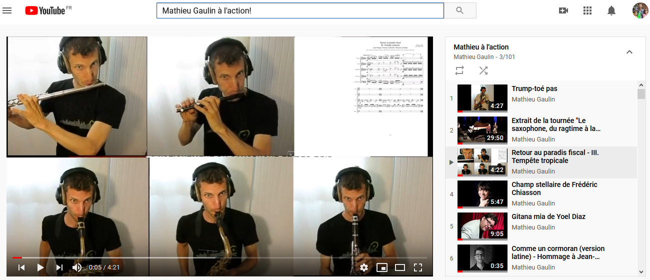Skip to next video
This screenshot has width=650, height=280.
click(x=59, y=267)
